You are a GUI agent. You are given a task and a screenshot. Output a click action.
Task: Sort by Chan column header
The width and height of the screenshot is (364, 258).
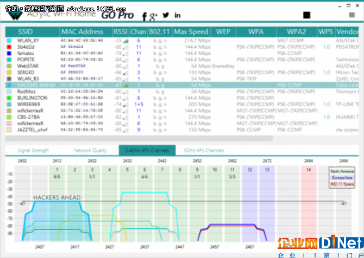click(x=139, y=32)
